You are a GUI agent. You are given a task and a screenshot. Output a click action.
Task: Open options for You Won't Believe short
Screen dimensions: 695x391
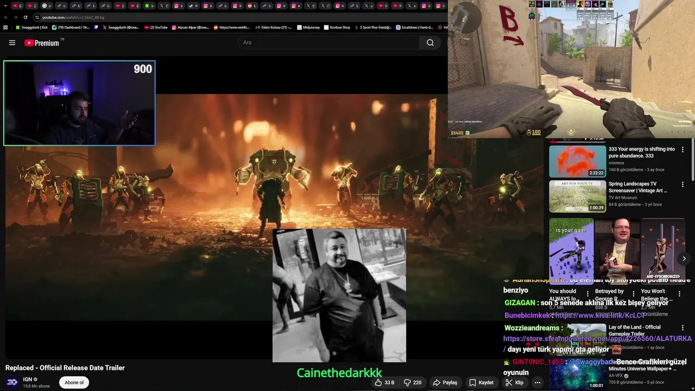click(x=679, y=294)
